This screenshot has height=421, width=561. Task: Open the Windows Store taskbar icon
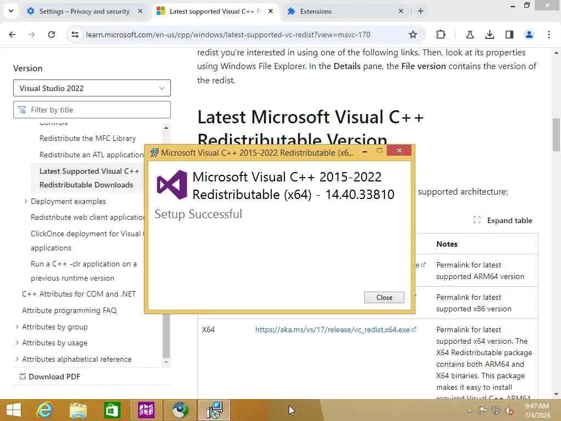[x=112, y=410]
